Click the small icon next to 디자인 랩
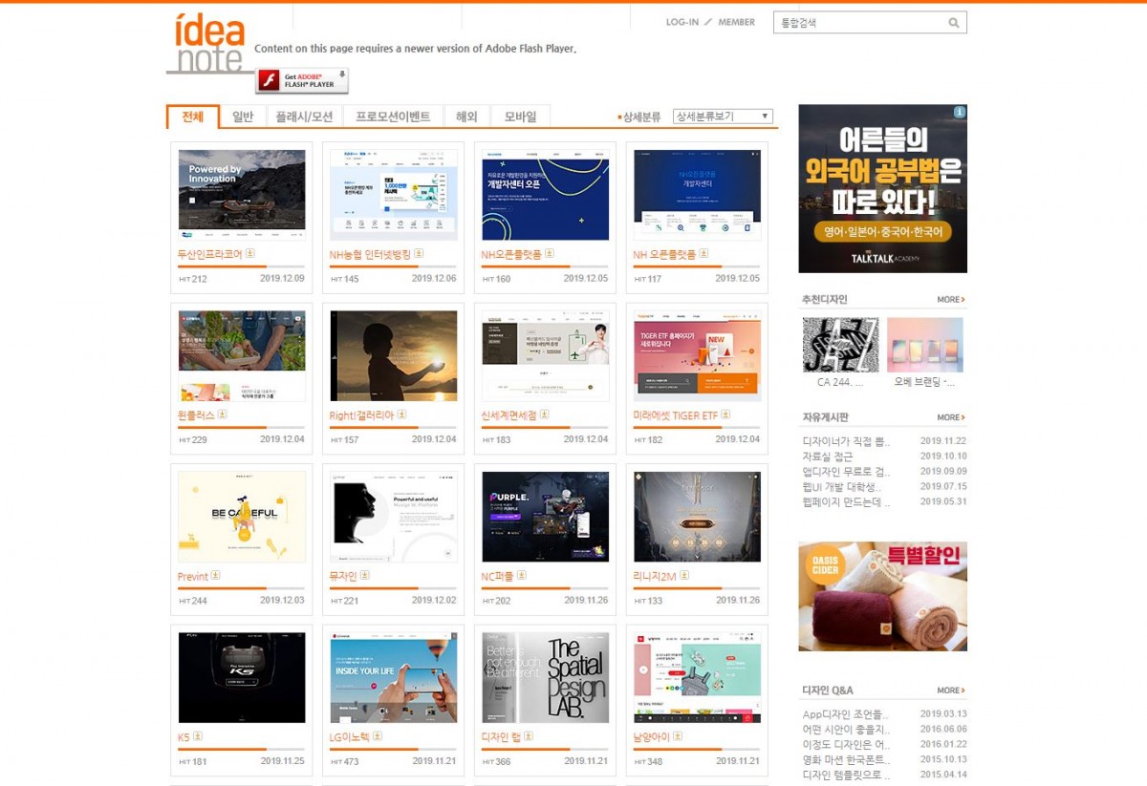 tap(529, 736)
